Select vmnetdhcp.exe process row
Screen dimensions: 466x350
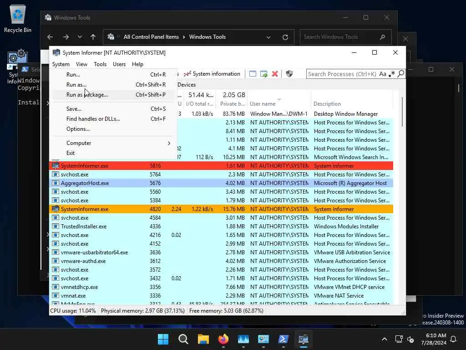221,287
